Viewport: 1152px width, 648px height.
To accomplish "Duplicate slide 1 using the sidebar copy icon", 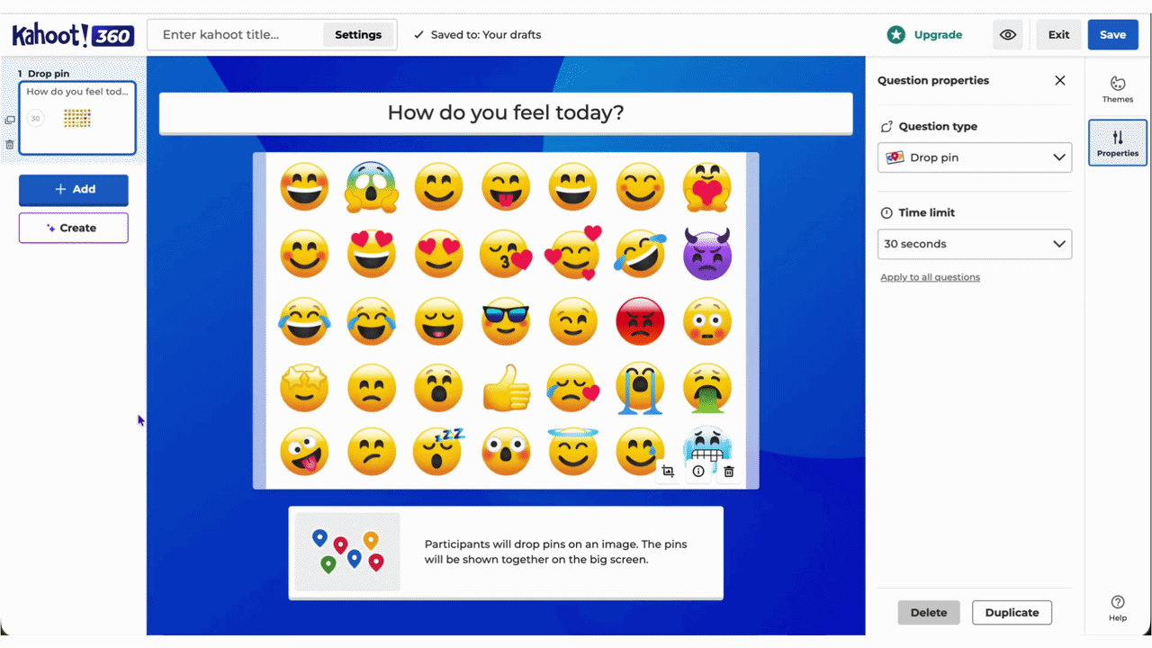I will coord(10,120).
